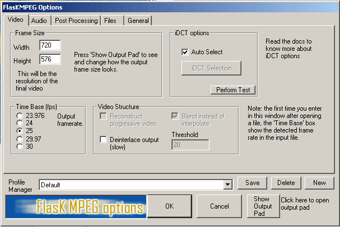This screenshot has width=340, height=227.
Task: Select the 30 fps radio button
Action: tap(20, 146)
